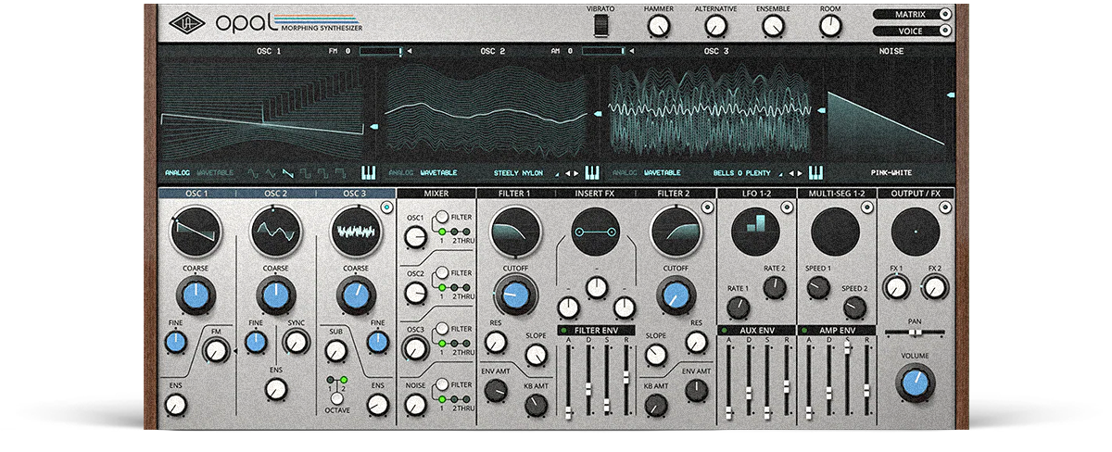Click the Filter 2 section settings dot
The height and width of the screenshot is (452, 1112).
point(708,208)
